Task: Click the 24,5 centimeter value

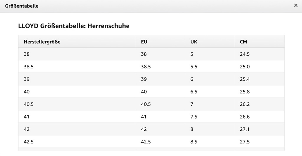Action: [x=245, y=54]
